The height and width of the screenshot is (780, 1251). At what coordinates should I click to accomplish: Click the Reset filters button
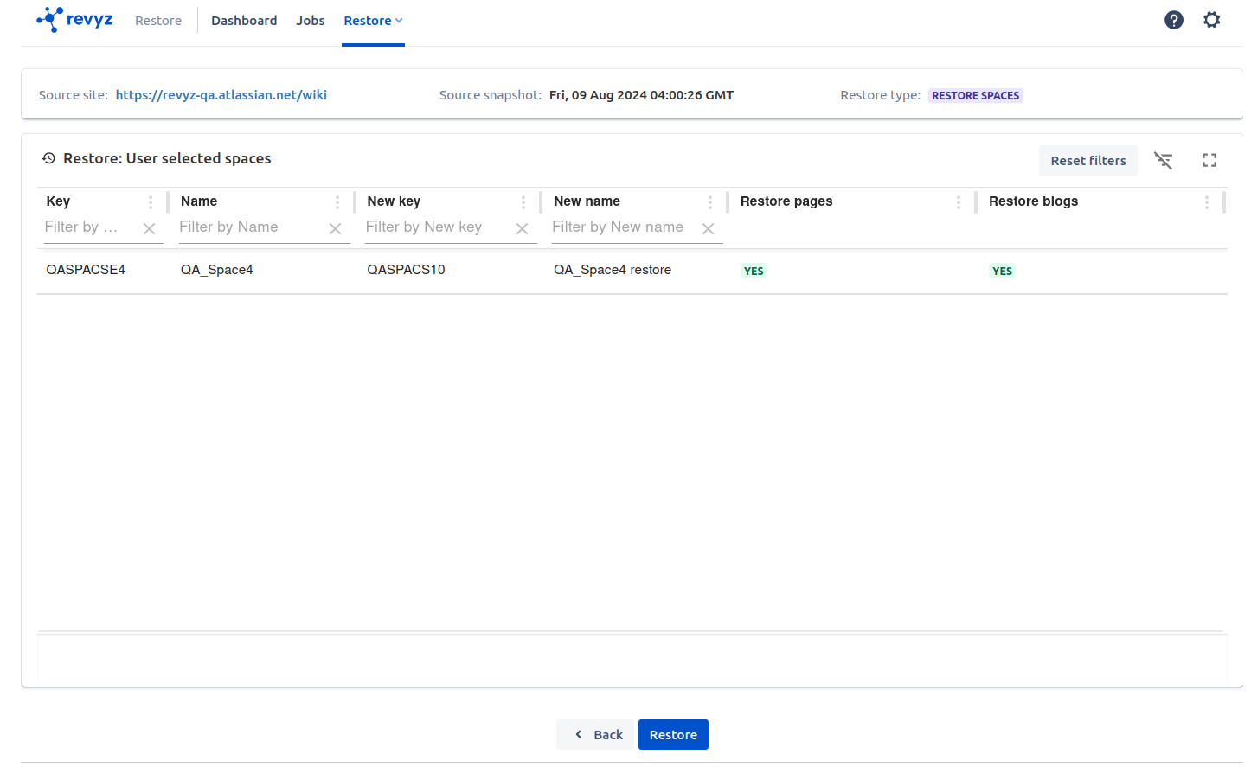coord(1087,161)
